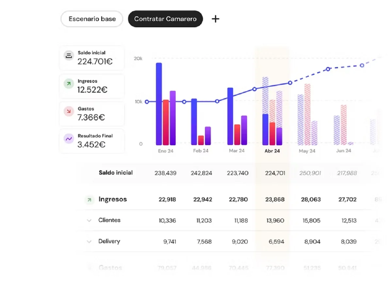
Task: Click the Ingresos row label in table
Action: tap(112, 199)
